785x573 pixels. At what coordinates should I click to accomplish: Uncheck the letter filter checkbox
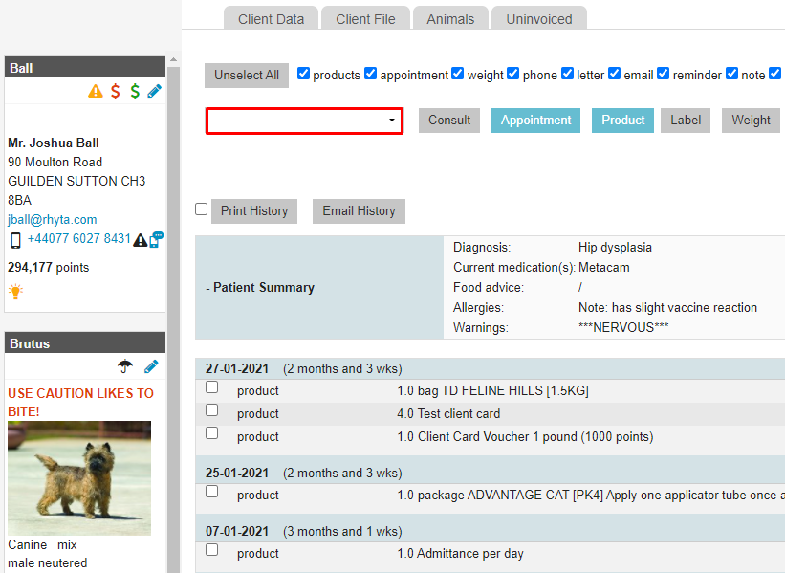(567, 73)
